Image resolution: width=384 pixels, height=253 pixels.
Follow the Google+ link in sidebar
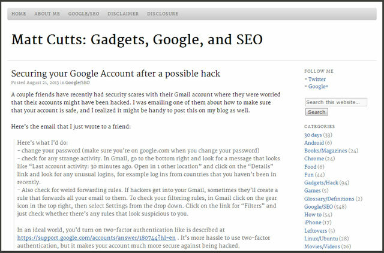click(x=318, y=87)
